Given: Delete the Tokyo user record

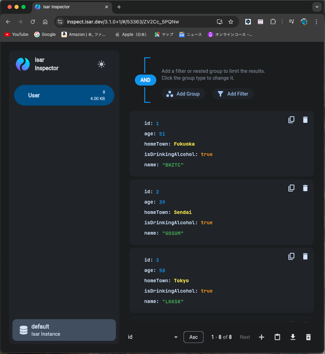Looking at the screenshot, I should pyautogui.click(x=305, y=256).
